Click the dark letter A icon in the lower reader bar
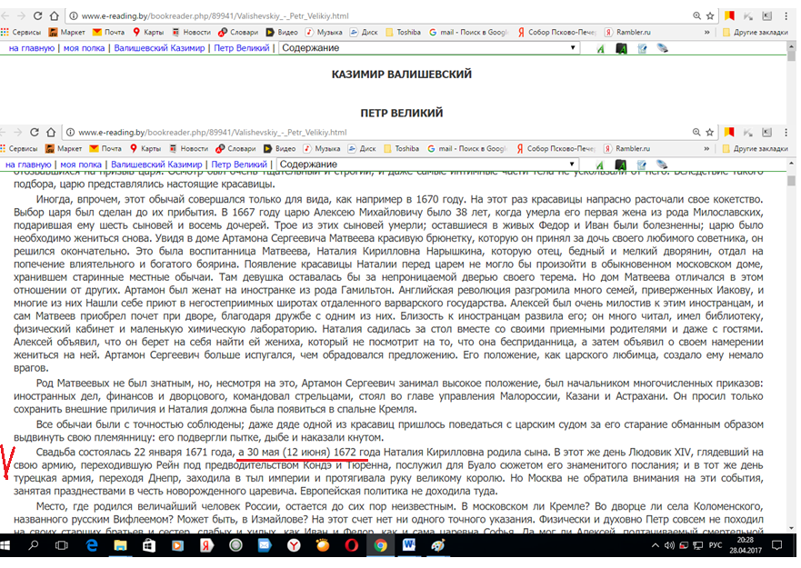 621,165
